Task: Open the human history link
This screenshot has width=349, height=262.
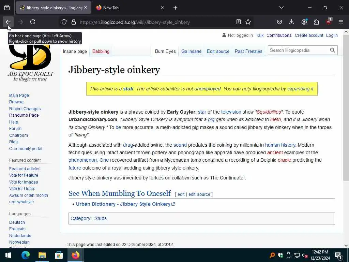Action: [280, 145]
